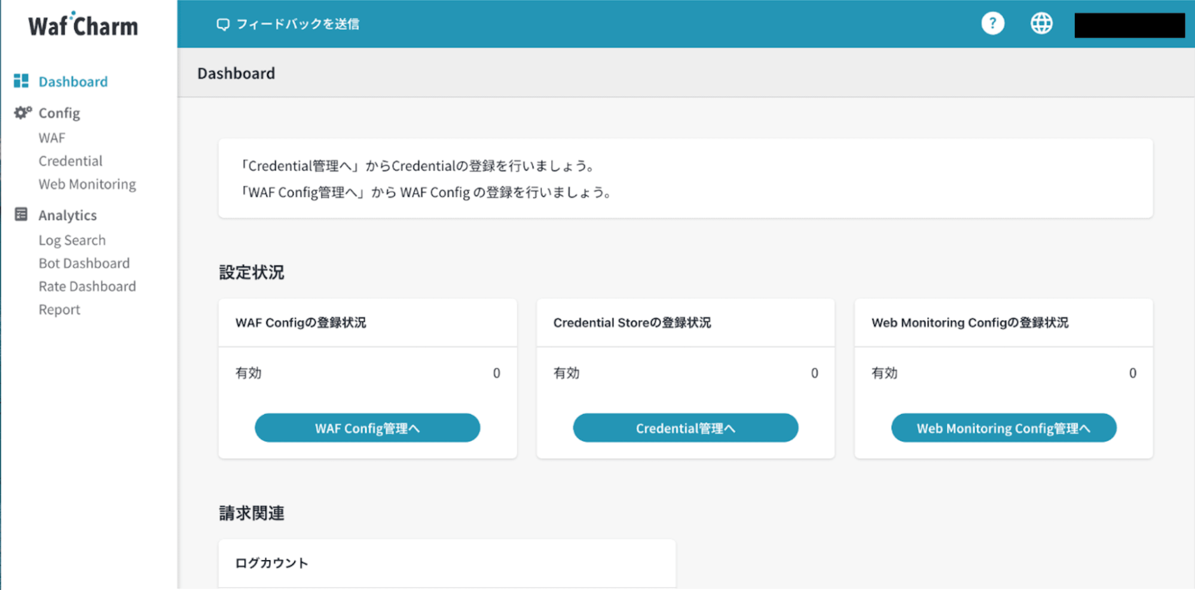The height and width of the screenshot is (590, 1195).
Task: Open the Report page
Action: click(x=59, y=310)
